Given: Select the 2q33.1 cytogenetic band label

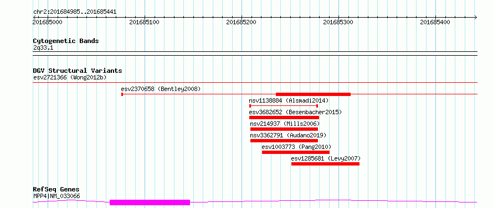Looking at the screenshot, I should [44, 47].
